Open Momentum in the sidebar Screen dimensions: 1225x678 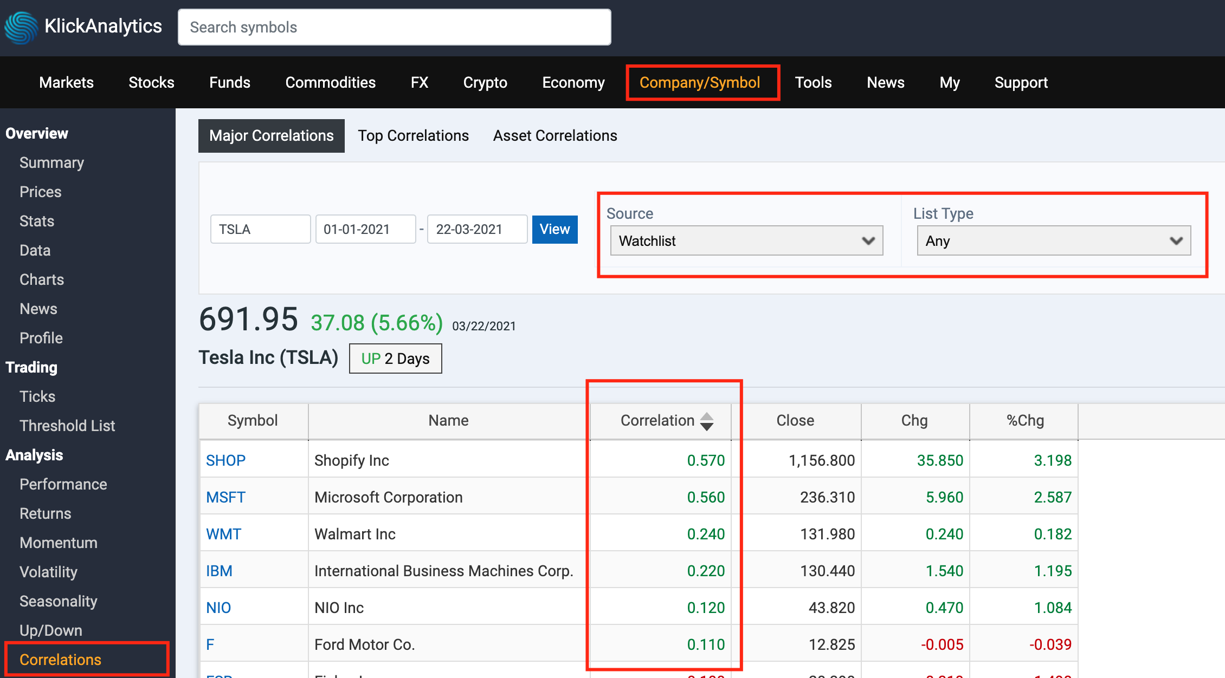pos(59,543)
